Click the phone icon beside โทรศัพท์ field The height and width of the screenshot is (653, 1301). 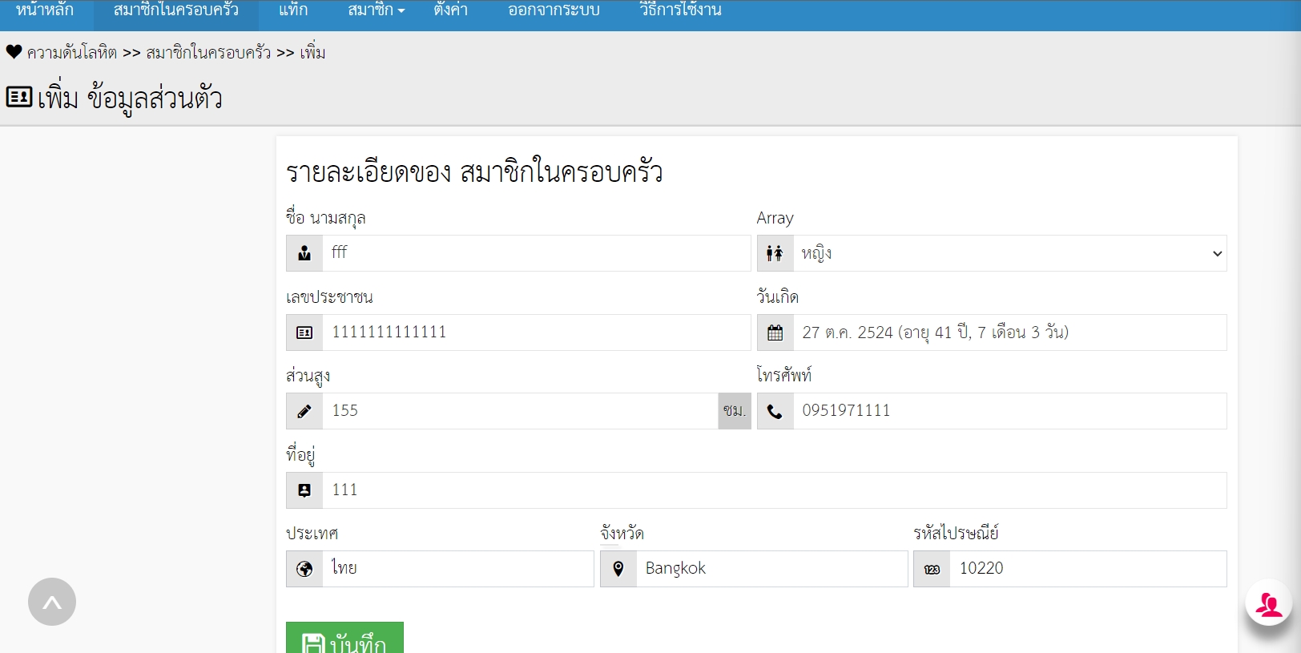coord(775,411)
